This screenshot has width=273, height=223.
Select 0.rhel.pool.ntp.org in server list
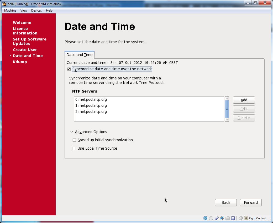pyautogui.click(x=149, y=99)
